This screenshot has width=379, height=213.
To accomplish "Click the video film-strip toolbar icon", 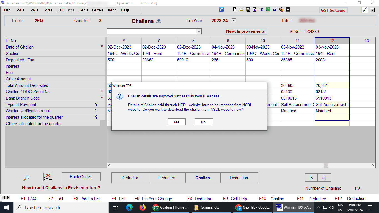I will click(x=288, y=10).
